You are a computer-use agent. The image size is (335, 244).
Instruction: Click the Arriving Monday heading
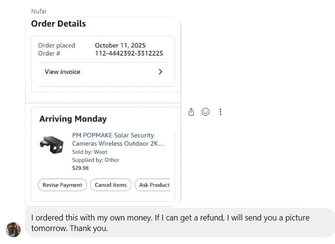pyautogui.click(x=73, y=119)
